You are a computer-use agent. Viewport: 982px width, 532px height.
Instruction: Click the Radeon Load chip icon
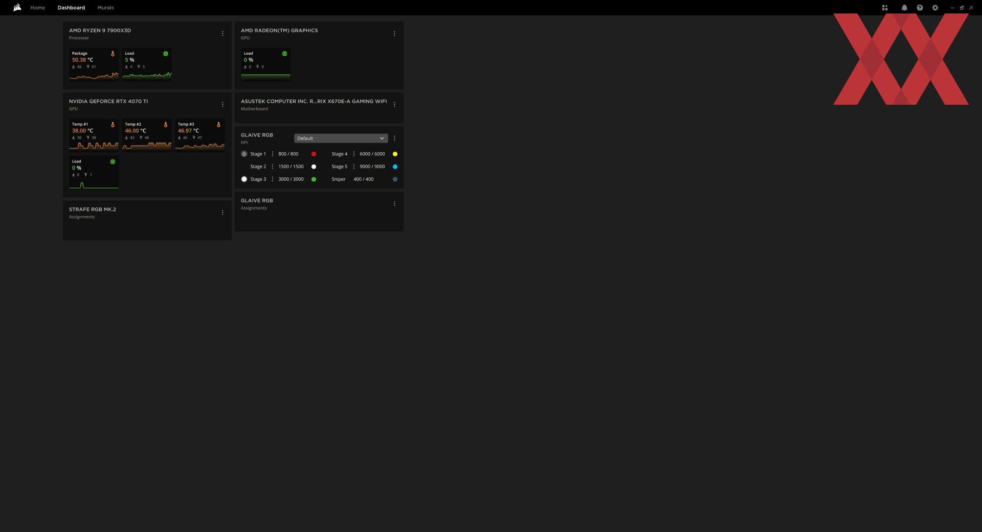point(284,54)
